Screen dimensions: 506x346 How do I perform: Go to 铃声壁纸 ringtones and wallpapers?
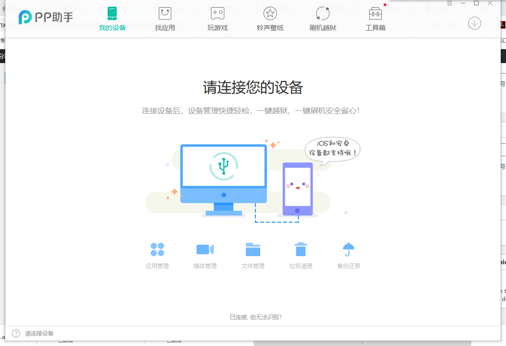(x=270, y=19)
